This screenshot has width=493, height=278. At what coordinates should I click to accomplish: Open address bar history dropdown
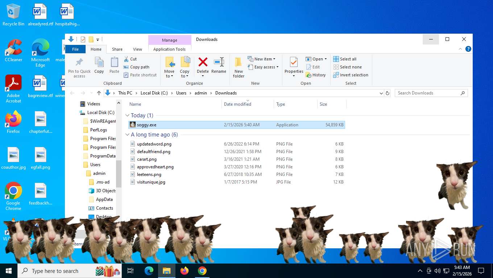tap(381, 93)
